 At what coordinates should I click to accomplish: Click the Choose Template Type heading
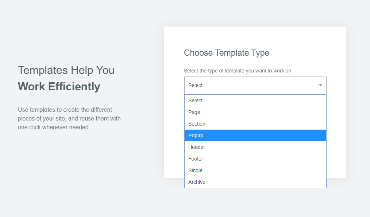227,53
